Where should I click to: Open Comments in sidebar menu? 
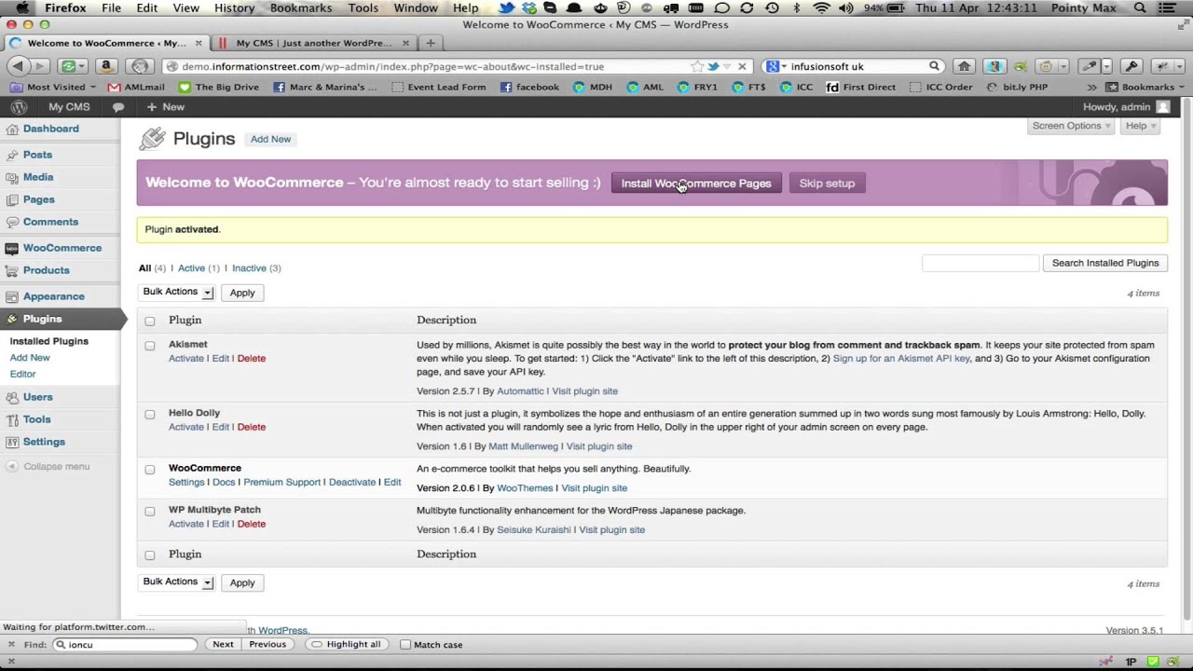50,222
